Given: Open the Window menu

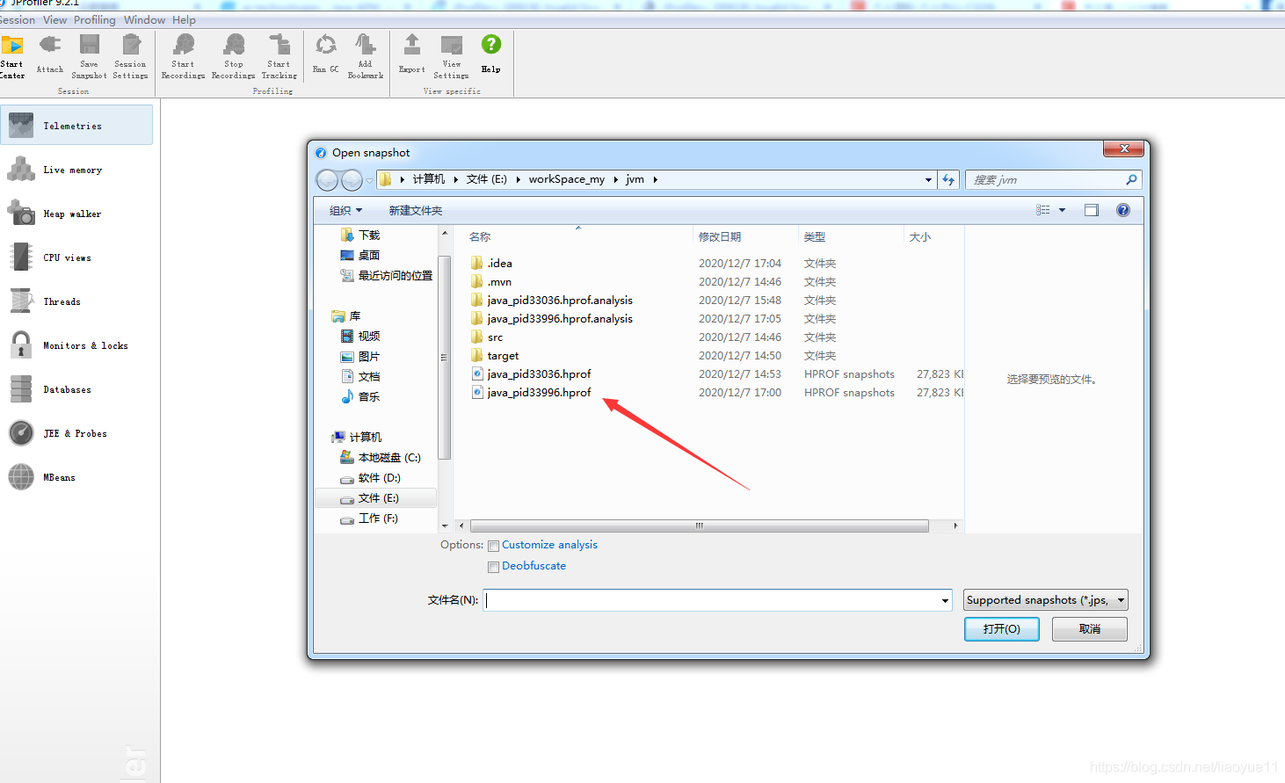Looking at the screenshot, I should pos(144,20).
